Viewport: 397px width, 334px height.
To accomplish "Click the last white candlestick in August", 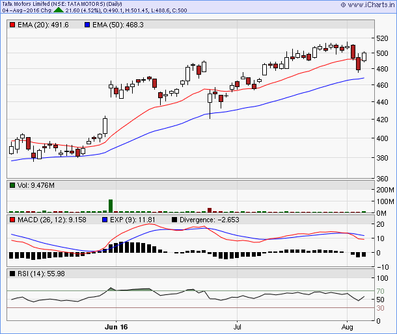I will [364, 57].
